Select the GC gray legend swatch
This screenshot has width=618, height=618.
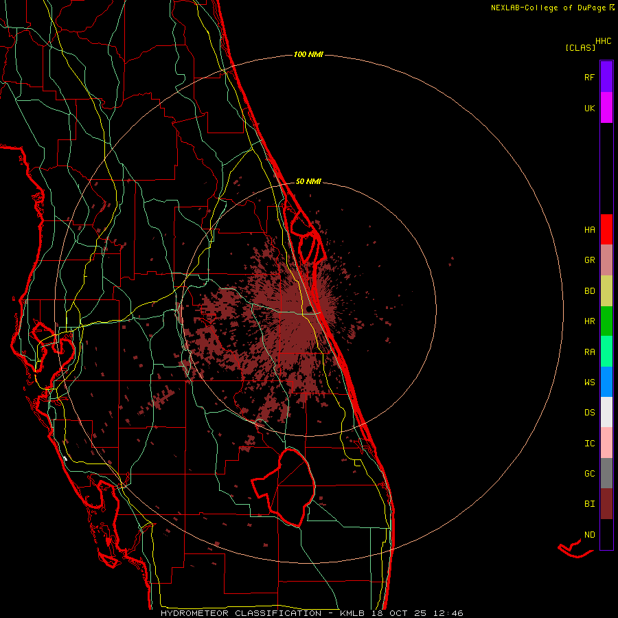click(x=606, y=473)
